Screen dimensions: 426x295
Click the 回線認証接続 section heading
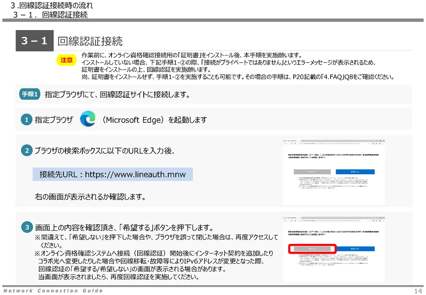pyautogui.click(x=90, y=41)
